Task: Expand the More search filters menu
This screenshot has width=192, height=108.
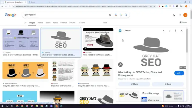Action: [82, 23]
